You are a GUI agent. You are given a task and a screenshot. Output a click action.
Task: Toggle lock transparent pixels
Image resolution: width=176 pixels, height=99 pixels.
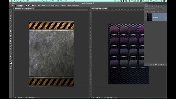(148, 12)
